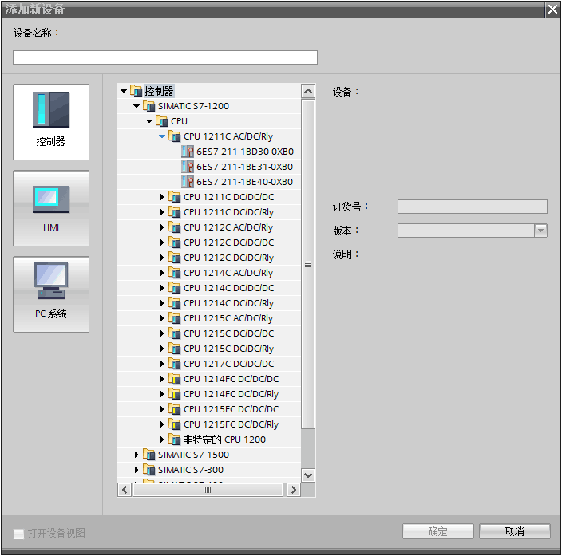Click the CPU 1215FC DC/DC/Rly folder icon
562x556 pixels.
175,424
